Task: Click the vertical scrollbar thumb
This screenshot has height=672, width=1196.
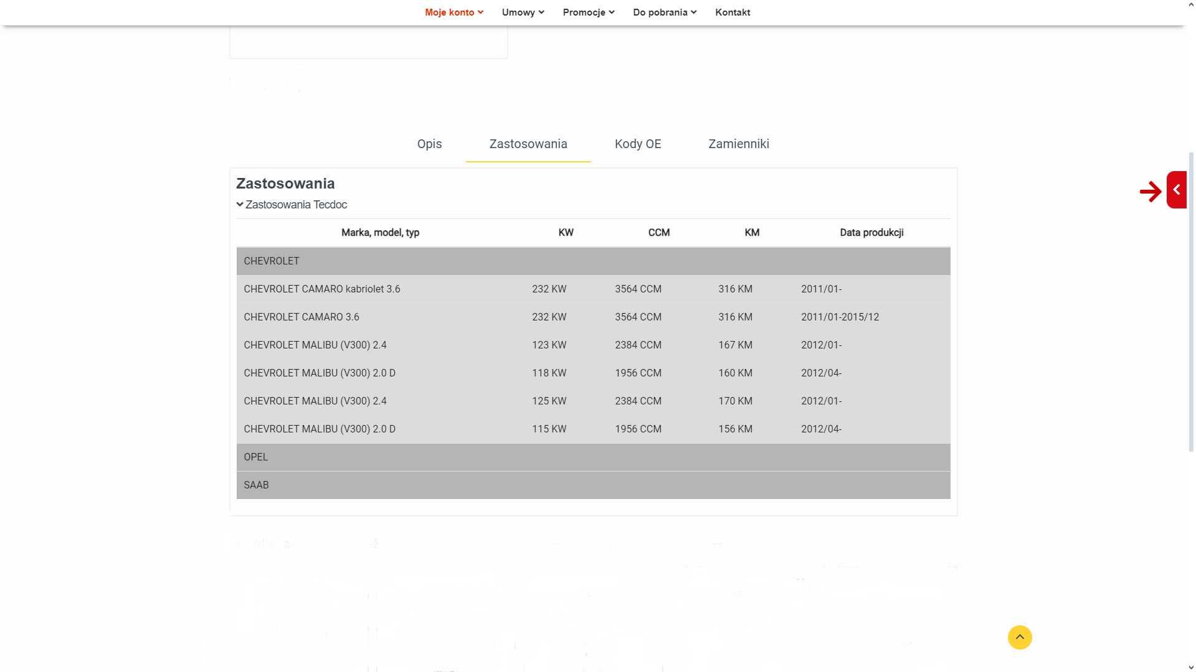Action: [x=1191, y=302]
